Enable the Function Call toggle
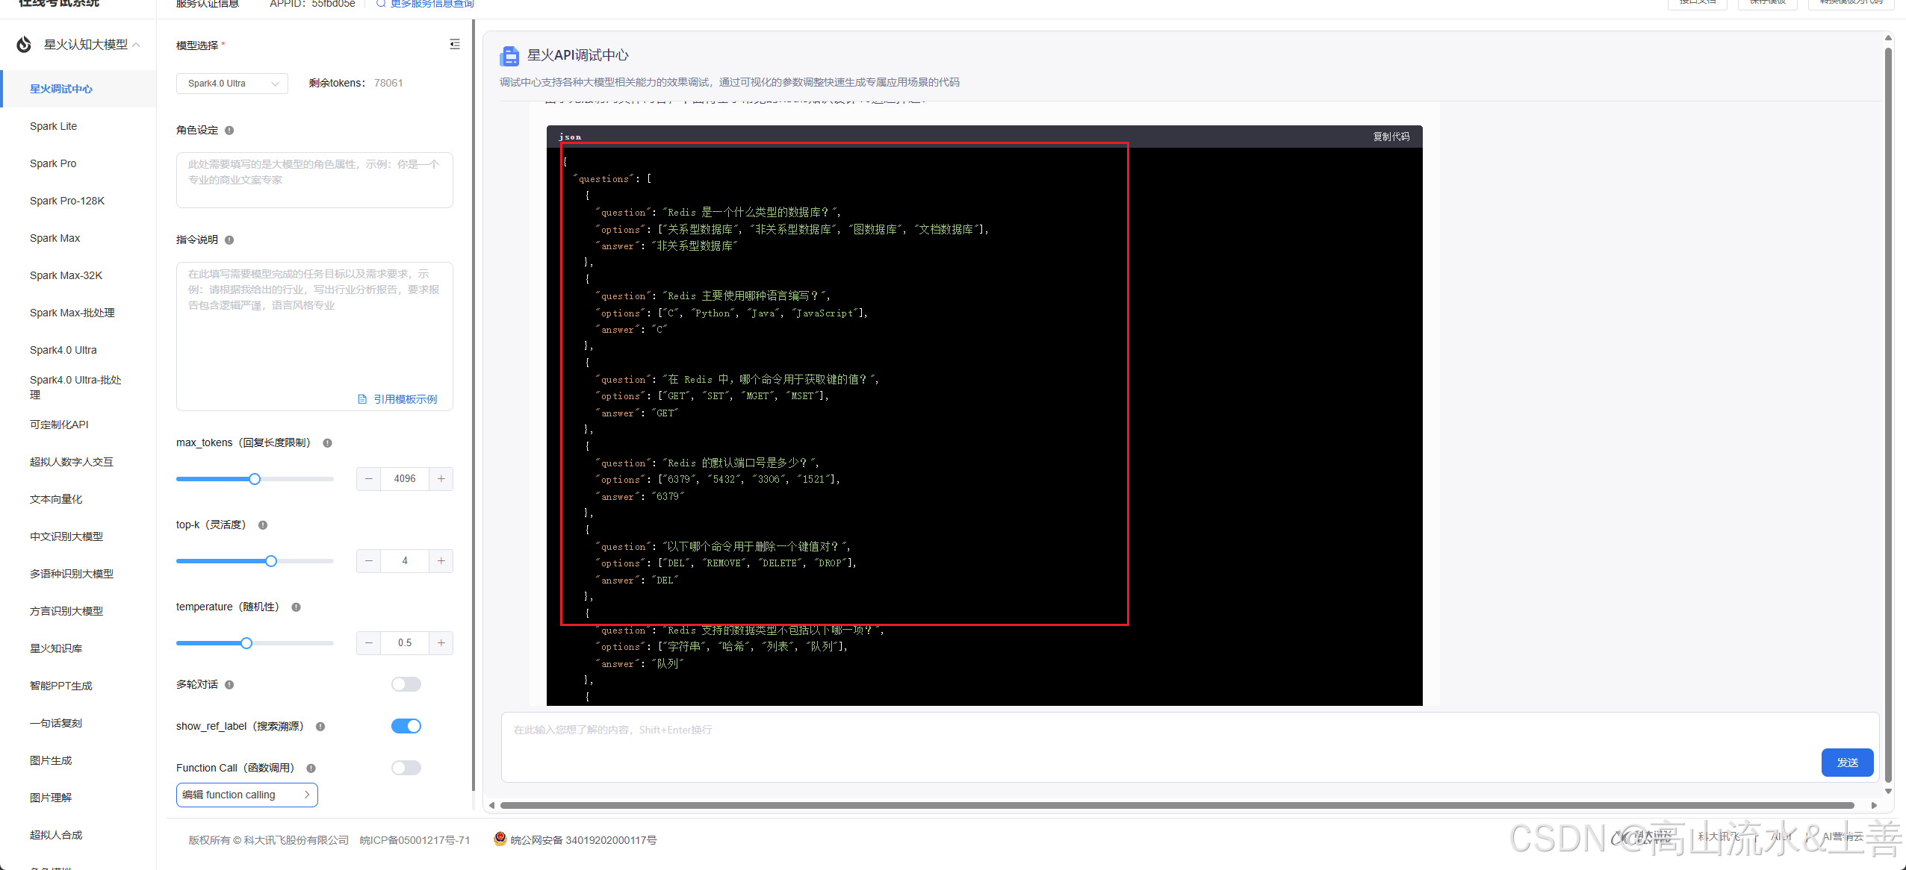The height and width of the screenshot is (870, 1906). [406, 767]
